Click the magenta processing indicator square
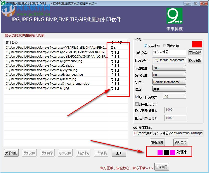Viewport: 209px width, 173px height. (160, 152)
